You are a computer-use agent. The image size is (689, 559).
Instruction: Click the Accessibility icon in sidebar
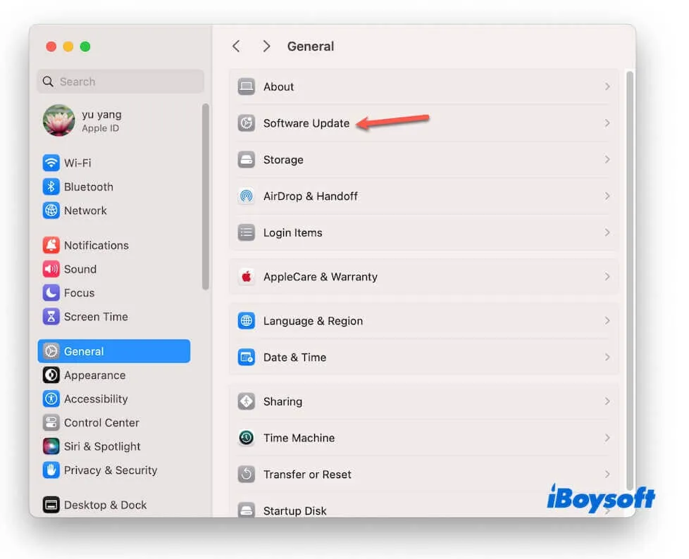[x=51, y=398]
